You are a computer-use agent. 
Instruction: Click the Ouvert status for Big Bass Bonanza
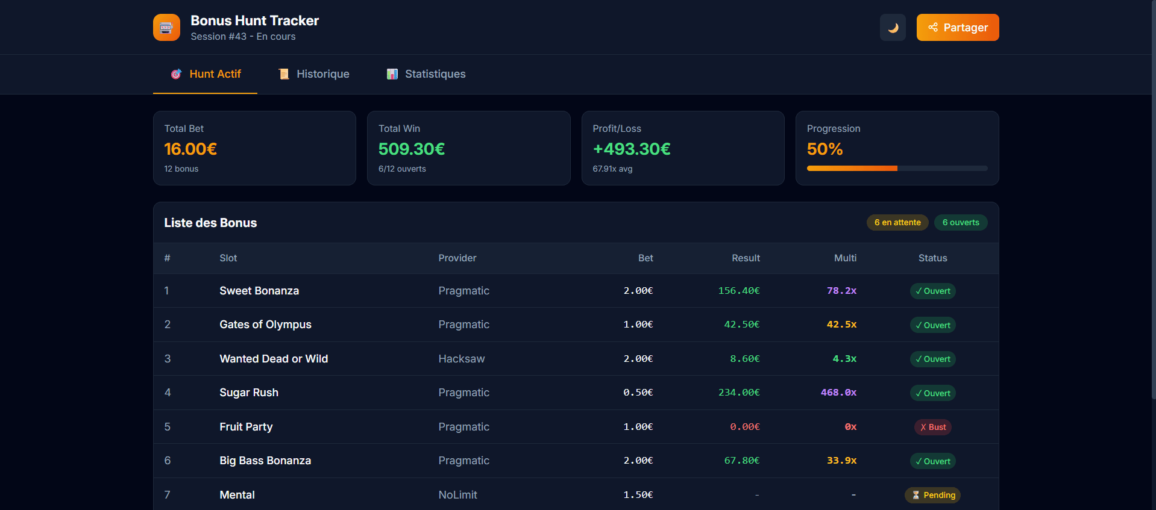click(932, 461)
